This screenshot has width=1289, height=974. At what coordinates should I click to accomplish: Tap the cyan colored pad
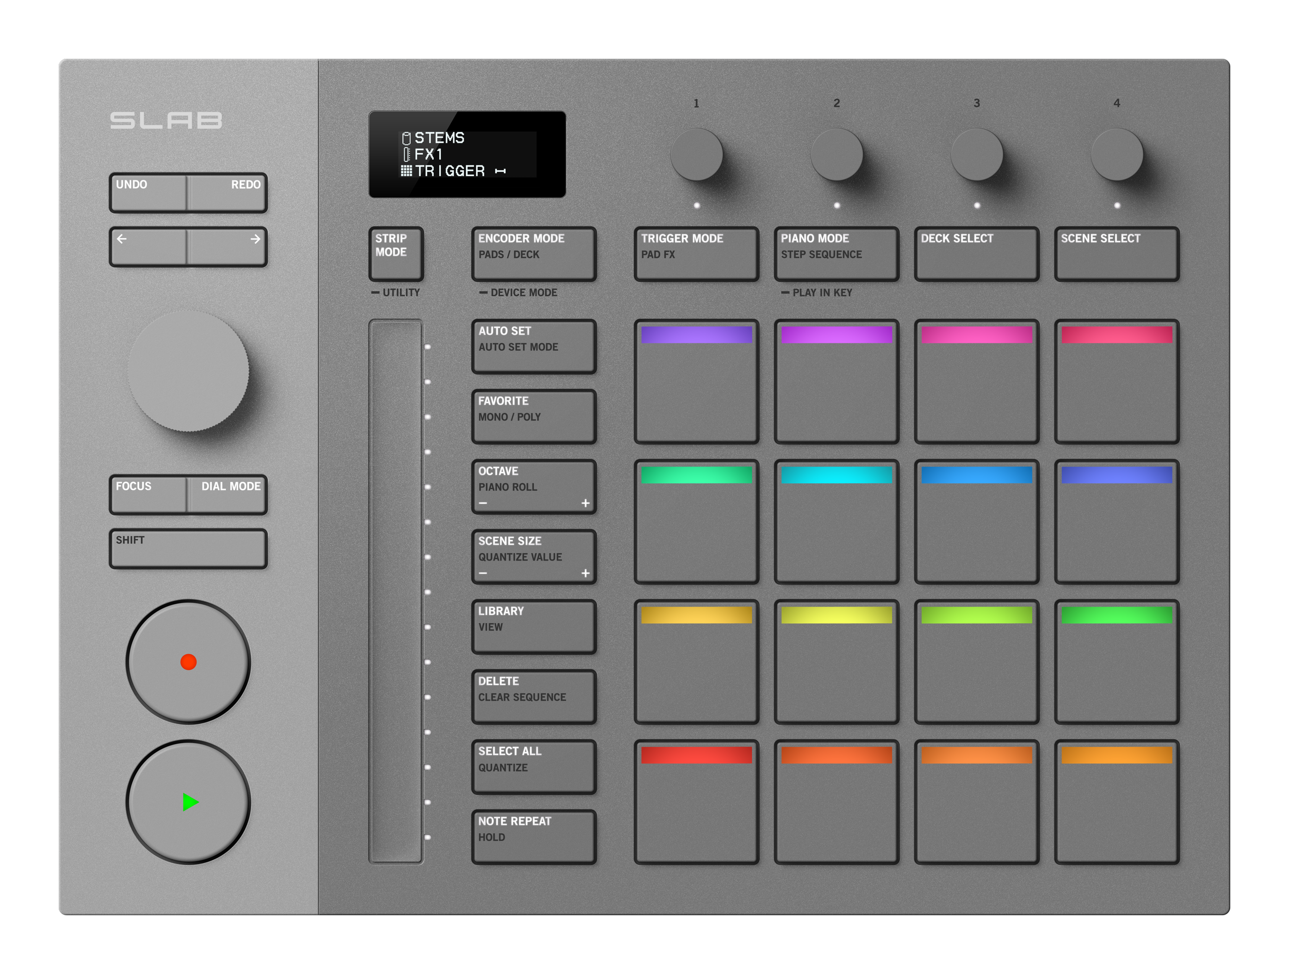[x=836, y=522]
